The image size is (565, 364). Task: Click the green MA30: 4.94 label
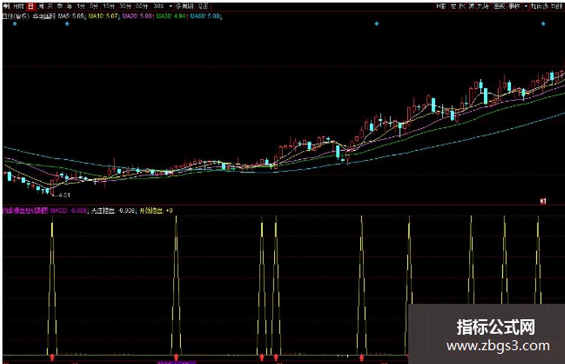coord(171,16)
